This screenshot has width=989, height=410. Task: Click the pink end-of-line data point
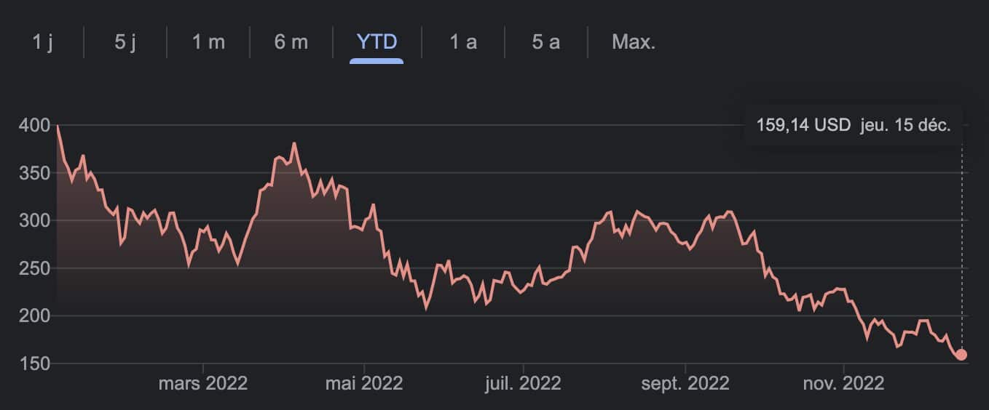coord(961,355)
